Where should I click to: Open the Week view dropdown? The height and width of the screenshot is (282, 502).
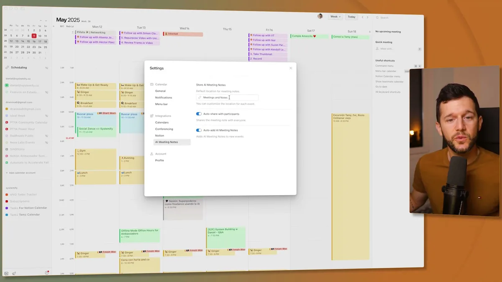click(335, 17)
